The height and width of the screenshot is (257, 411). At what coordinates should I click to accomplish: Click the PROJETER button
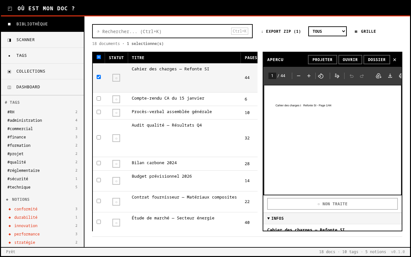tap(322, 60)
